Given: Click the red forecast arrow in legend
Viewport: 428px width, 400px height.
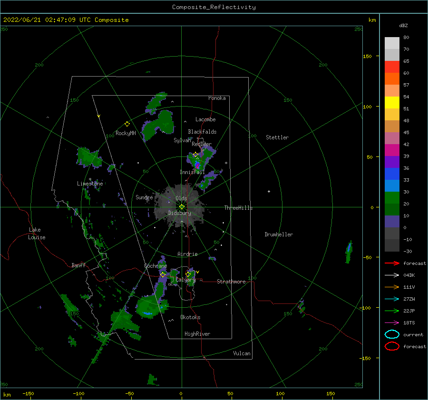Looking at the screenshot, I should (392, 263).
